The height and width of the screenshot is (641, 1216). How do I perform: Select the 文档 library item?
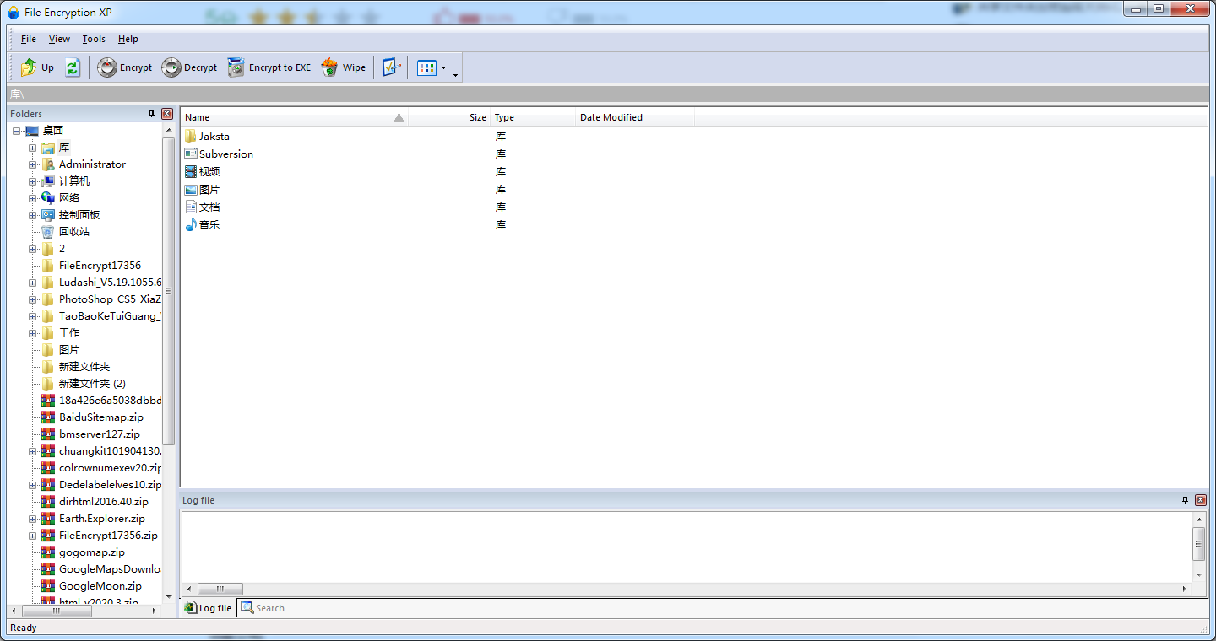(203, 207)
